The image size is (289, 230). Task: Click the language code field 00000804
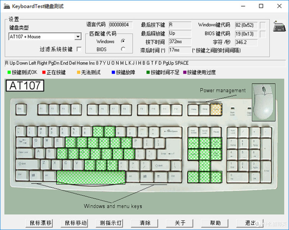tap(121, 25)
